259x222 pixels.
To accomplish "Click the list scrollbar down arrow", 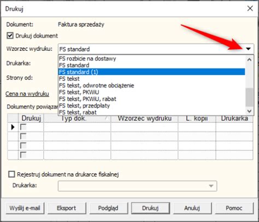I will pos(249,111).
